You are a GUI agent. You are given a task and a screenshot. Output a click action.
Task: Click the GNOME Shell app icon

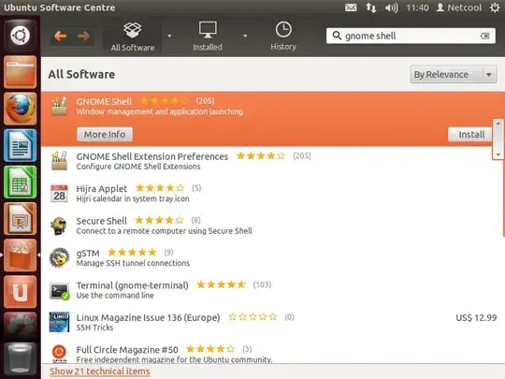pos(59,106)
